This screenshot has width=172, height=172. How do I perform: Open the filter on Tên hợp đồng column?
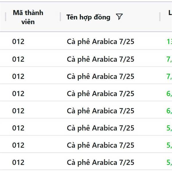tap(119, 17)
